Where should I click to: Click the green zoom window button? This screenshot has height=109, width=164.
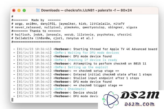point(24,11)
